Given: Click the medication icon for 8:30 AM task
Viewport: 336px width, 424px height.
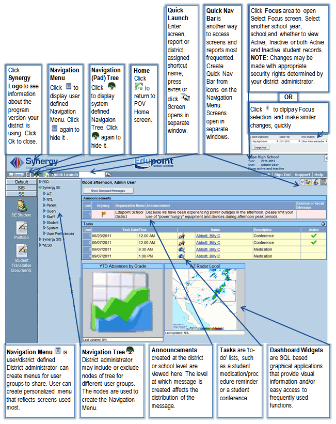Looking at the screenshot, I should click(x=181, y=249).
